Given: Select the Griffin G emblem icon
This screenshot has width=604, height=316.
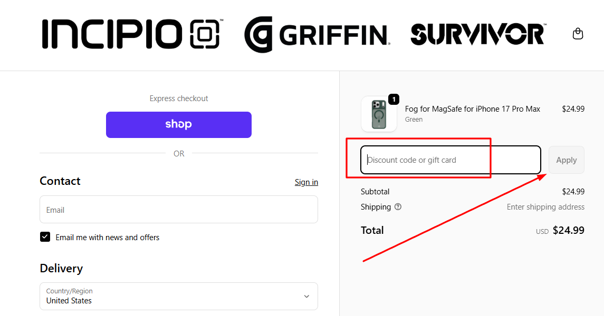Looking at the screenshot, I should [x=258, y=34].
